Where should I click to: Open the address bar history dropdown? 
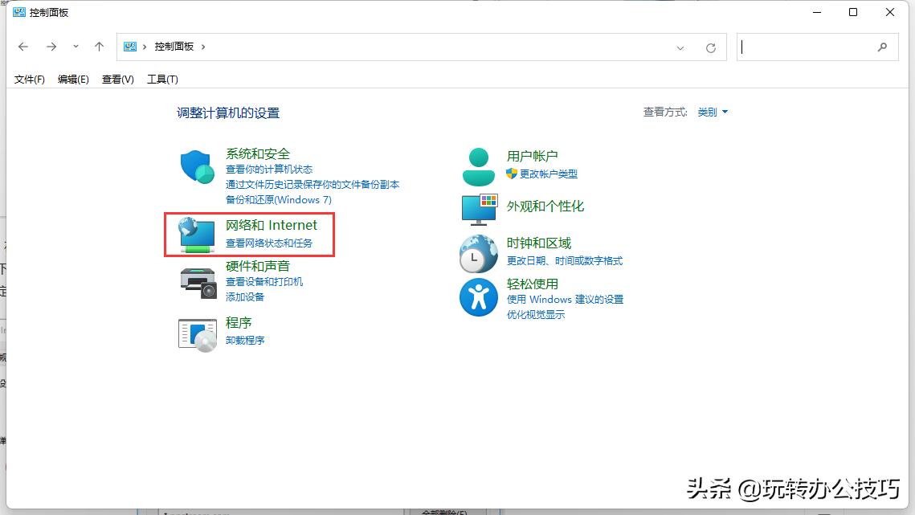[x=680, y=47]
